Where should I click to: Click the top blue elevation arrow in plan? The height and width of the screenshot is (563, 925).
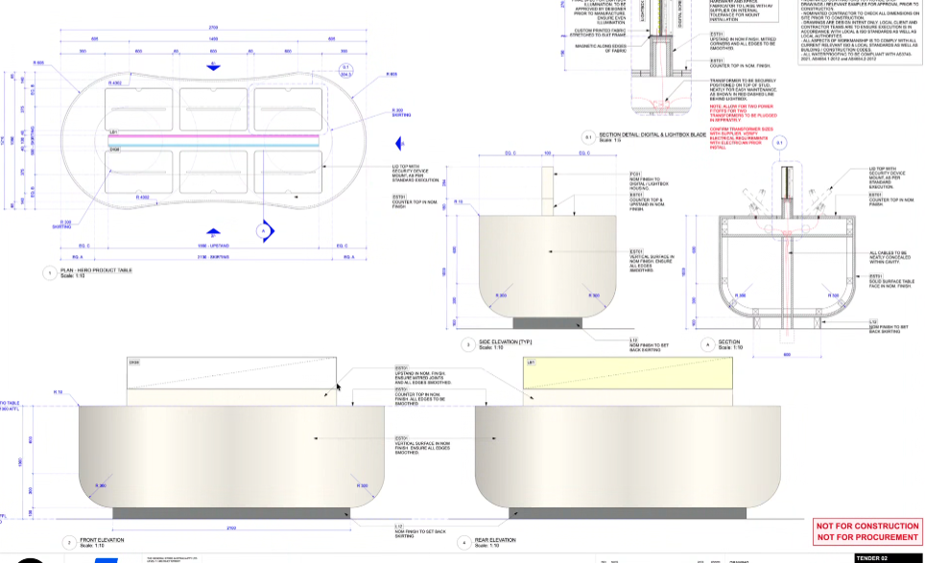[213, 65]
